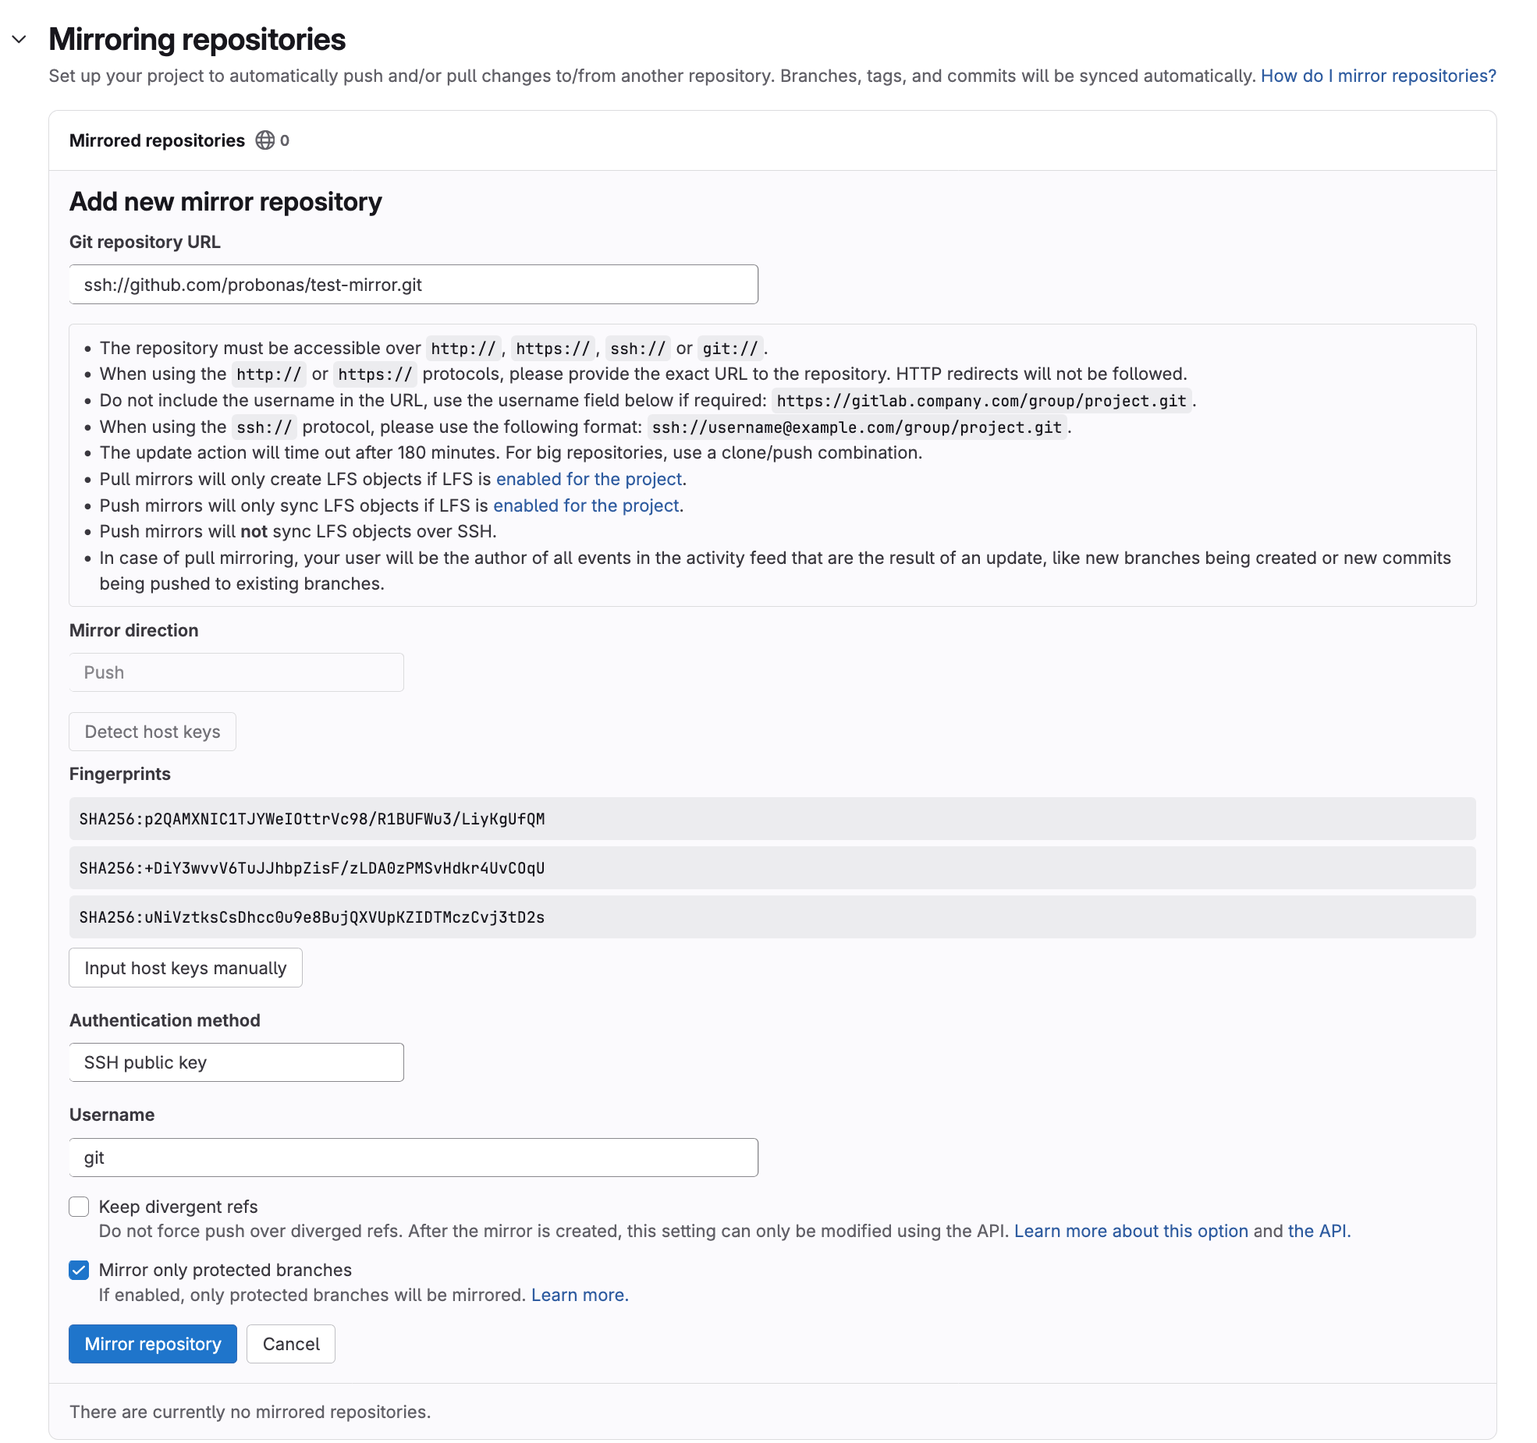Viewport: 1537px width, 1443px height.
Task: Click the globe icon beside Mirrored repositories
Action: (265, 140)
